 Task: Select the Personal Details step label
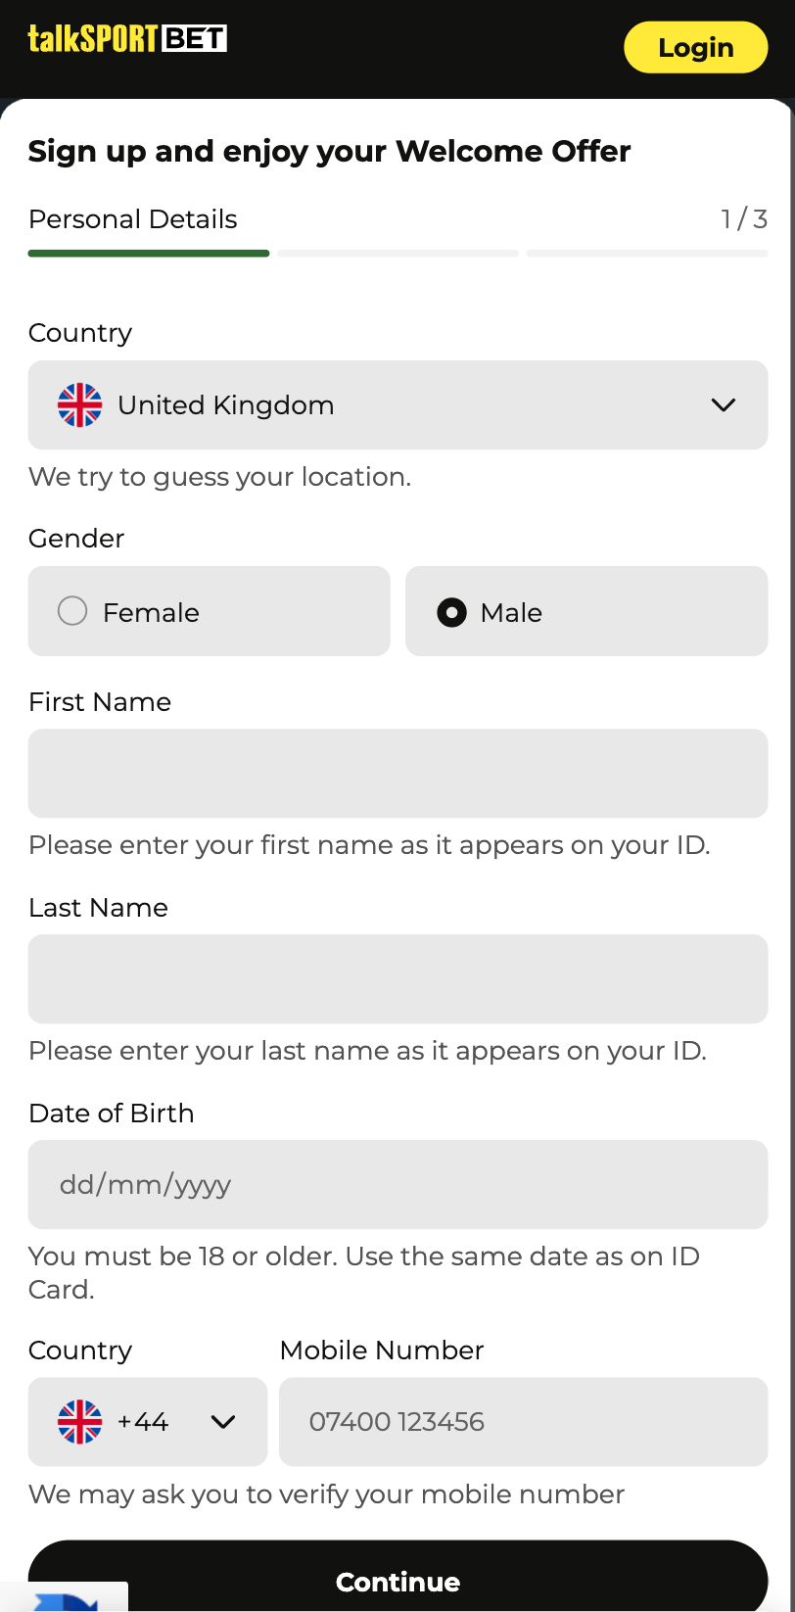[x=133, y=219]
